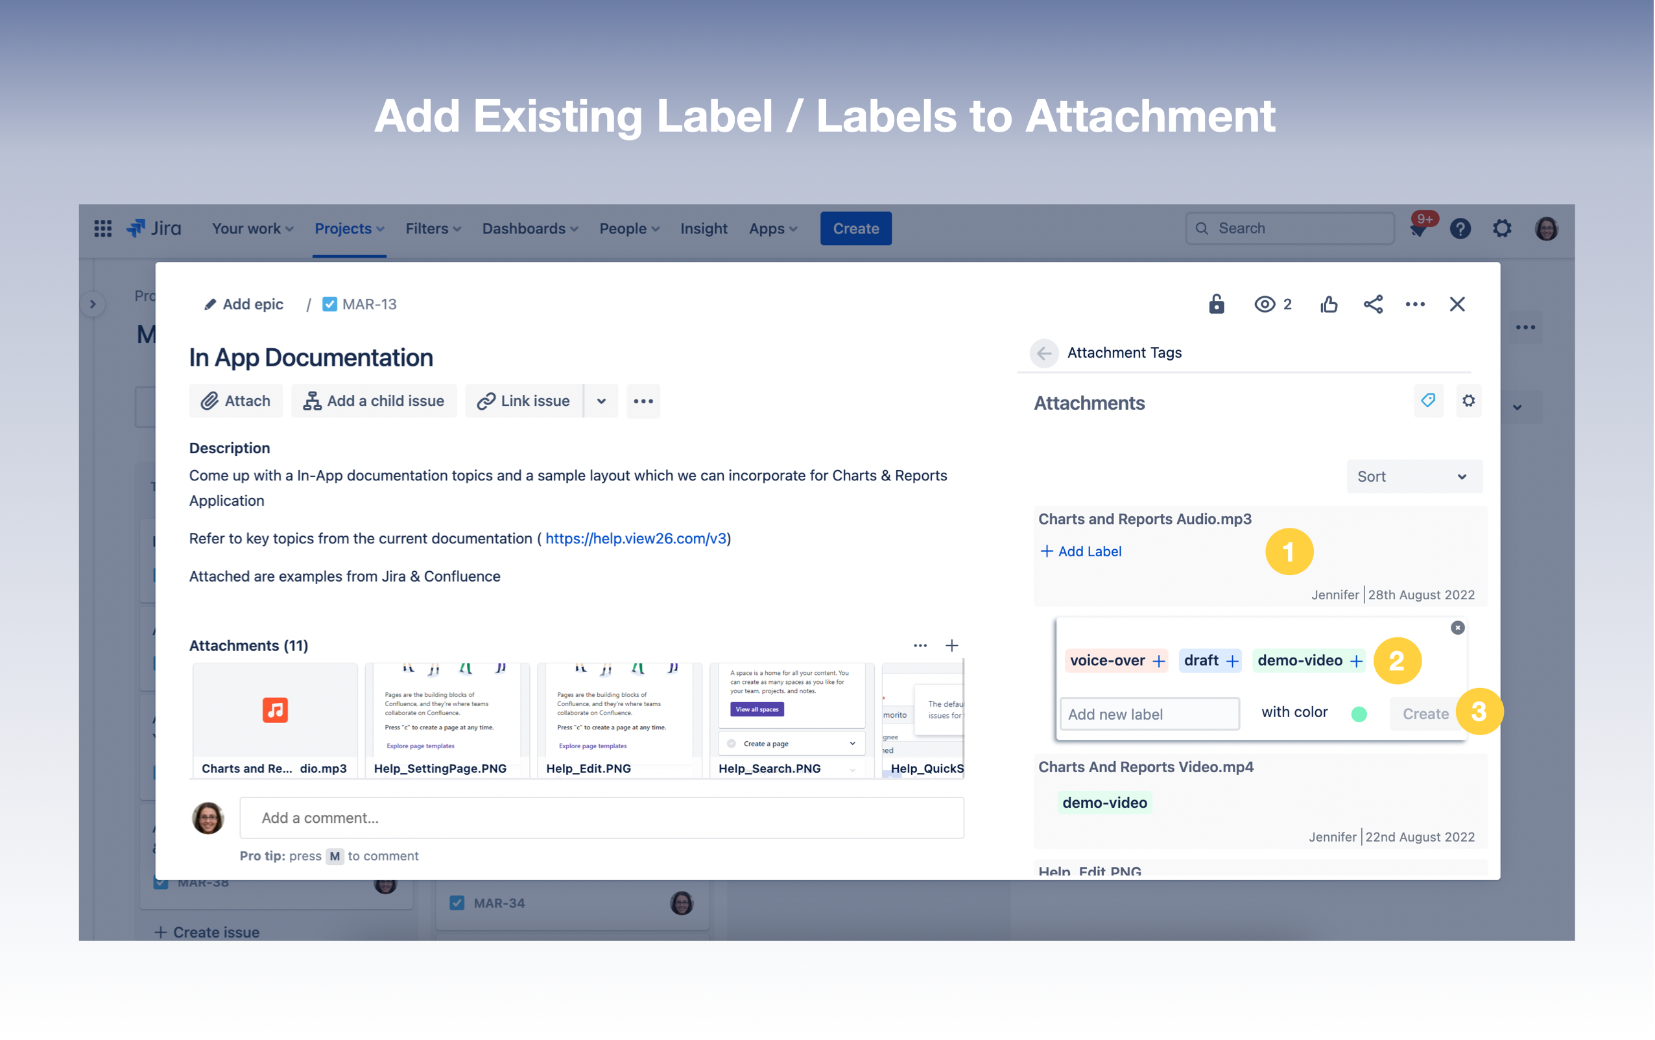Click the plus to add new attachment
The width and height of the screenshot is (1655, 1040).
pyautogui.click(x=951, y=644)
